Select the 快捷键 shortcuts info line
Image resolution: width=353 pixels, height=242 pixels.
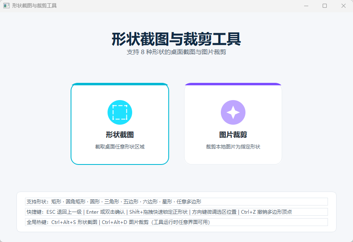[176, 212]
